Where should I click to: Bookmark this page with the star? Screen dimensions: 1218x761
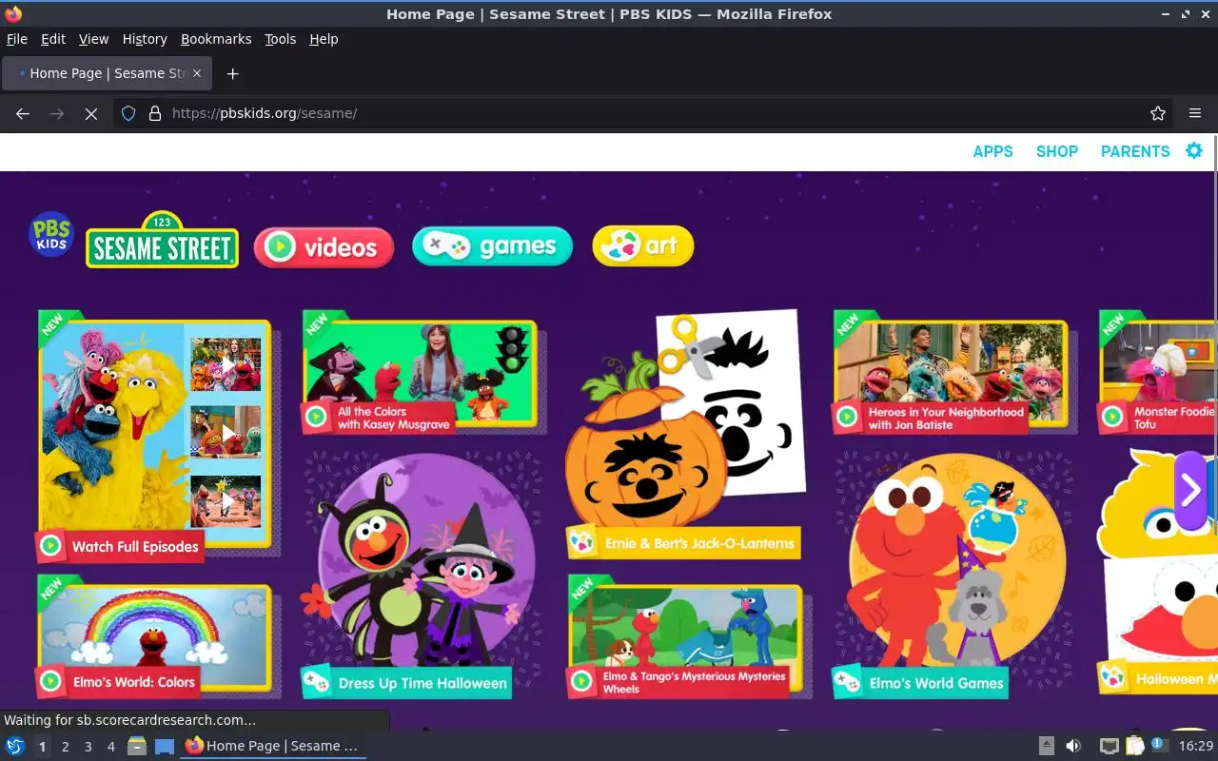[1158, 113]
